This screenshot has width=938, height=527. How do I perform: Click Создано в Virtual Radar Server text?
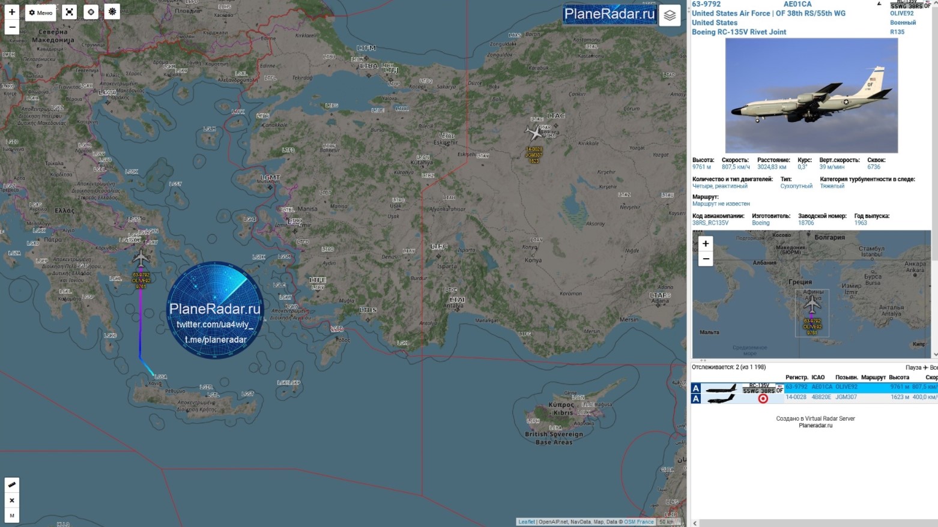[x=815, y=418]
